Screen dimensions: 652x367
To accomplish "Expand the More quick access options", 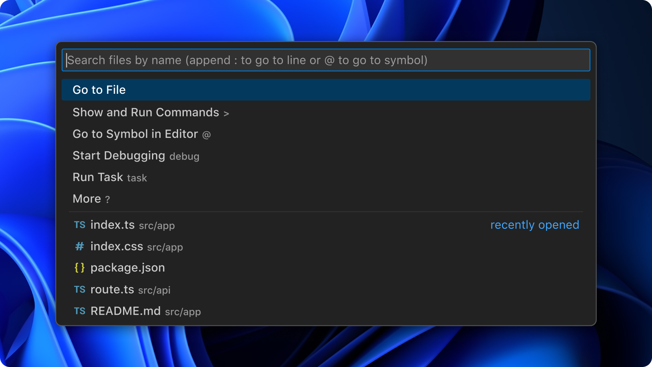I will pos(87,199).
